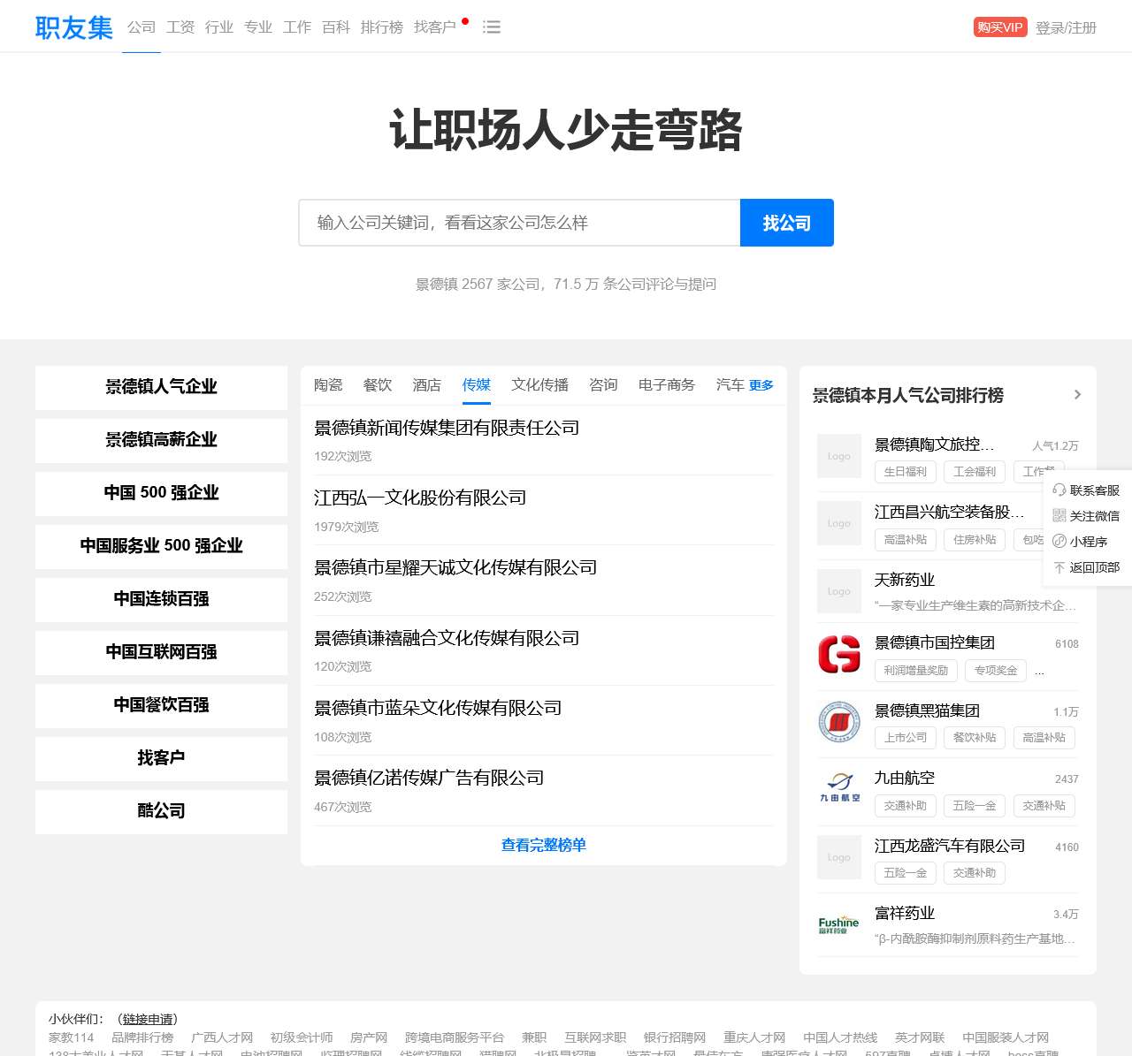Viewport: 1132px width, 1056px height.
Task: Select the 传媒 industry tab
Action: 477,385
